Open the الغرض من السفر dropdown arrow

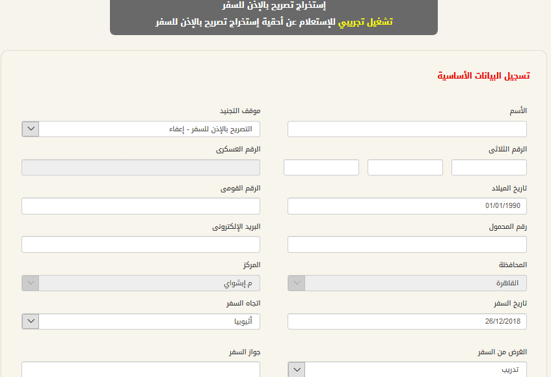tap(297, 370)
